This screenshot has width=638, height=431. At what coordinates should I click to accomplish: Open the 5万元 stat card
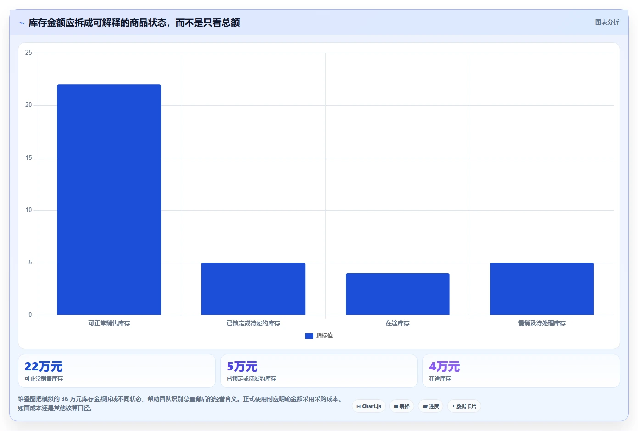[319, 371]
